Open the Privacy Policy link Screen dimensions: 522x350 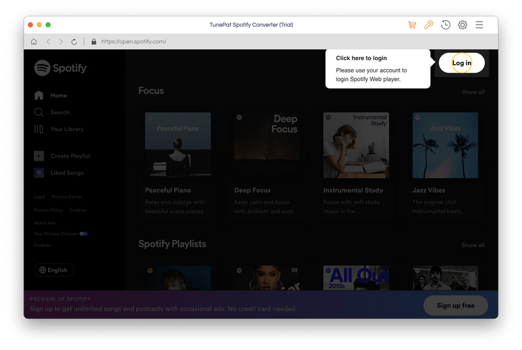click(48, 210)
